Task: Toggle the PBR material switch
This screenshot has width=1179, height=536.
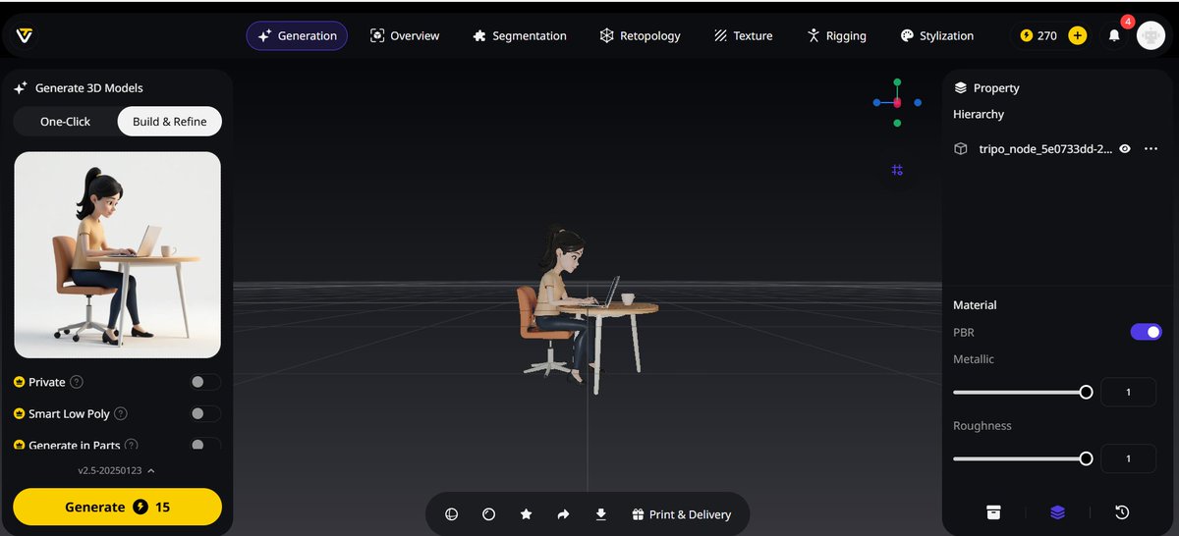Action: [1146, 332]
